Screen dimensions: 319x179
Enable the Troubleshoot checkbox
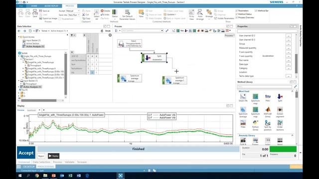60,19
